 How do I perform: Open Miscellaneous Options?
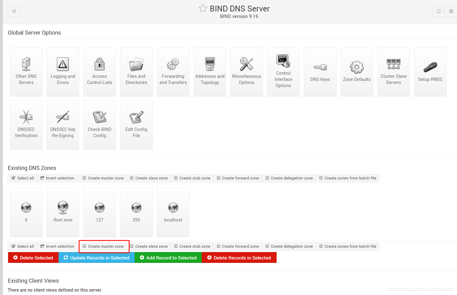tap(247, 72)
